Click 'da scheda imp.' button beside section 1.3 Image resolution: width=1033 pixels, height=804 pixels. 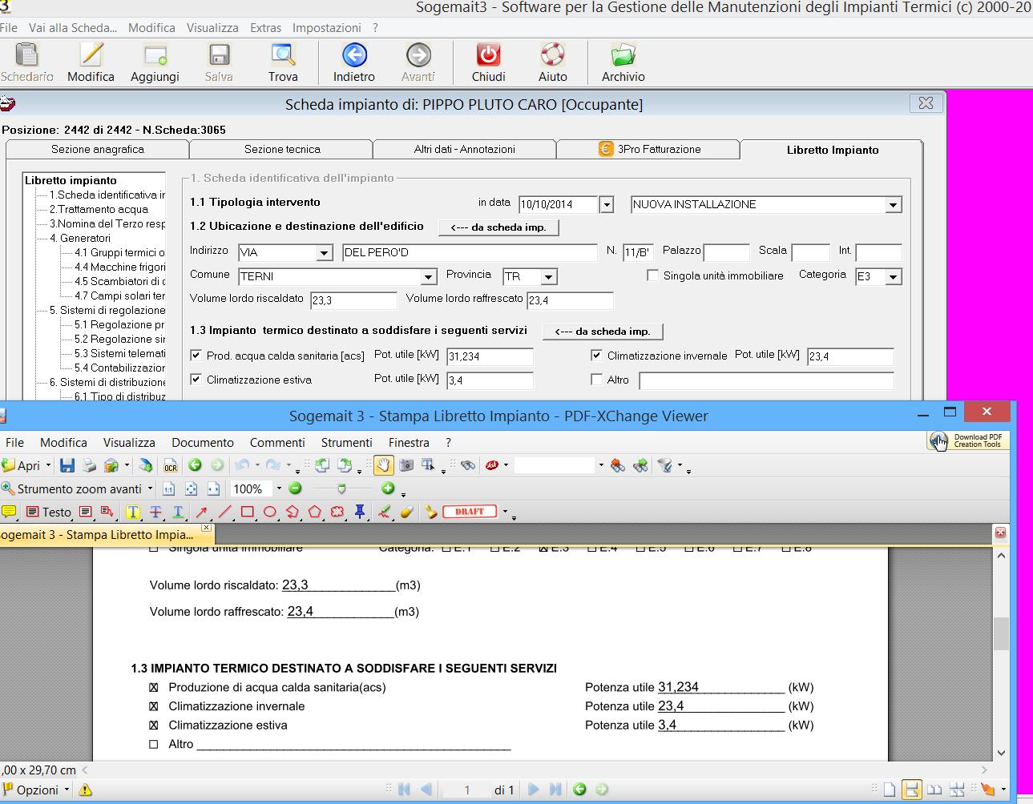click(603, 332)
